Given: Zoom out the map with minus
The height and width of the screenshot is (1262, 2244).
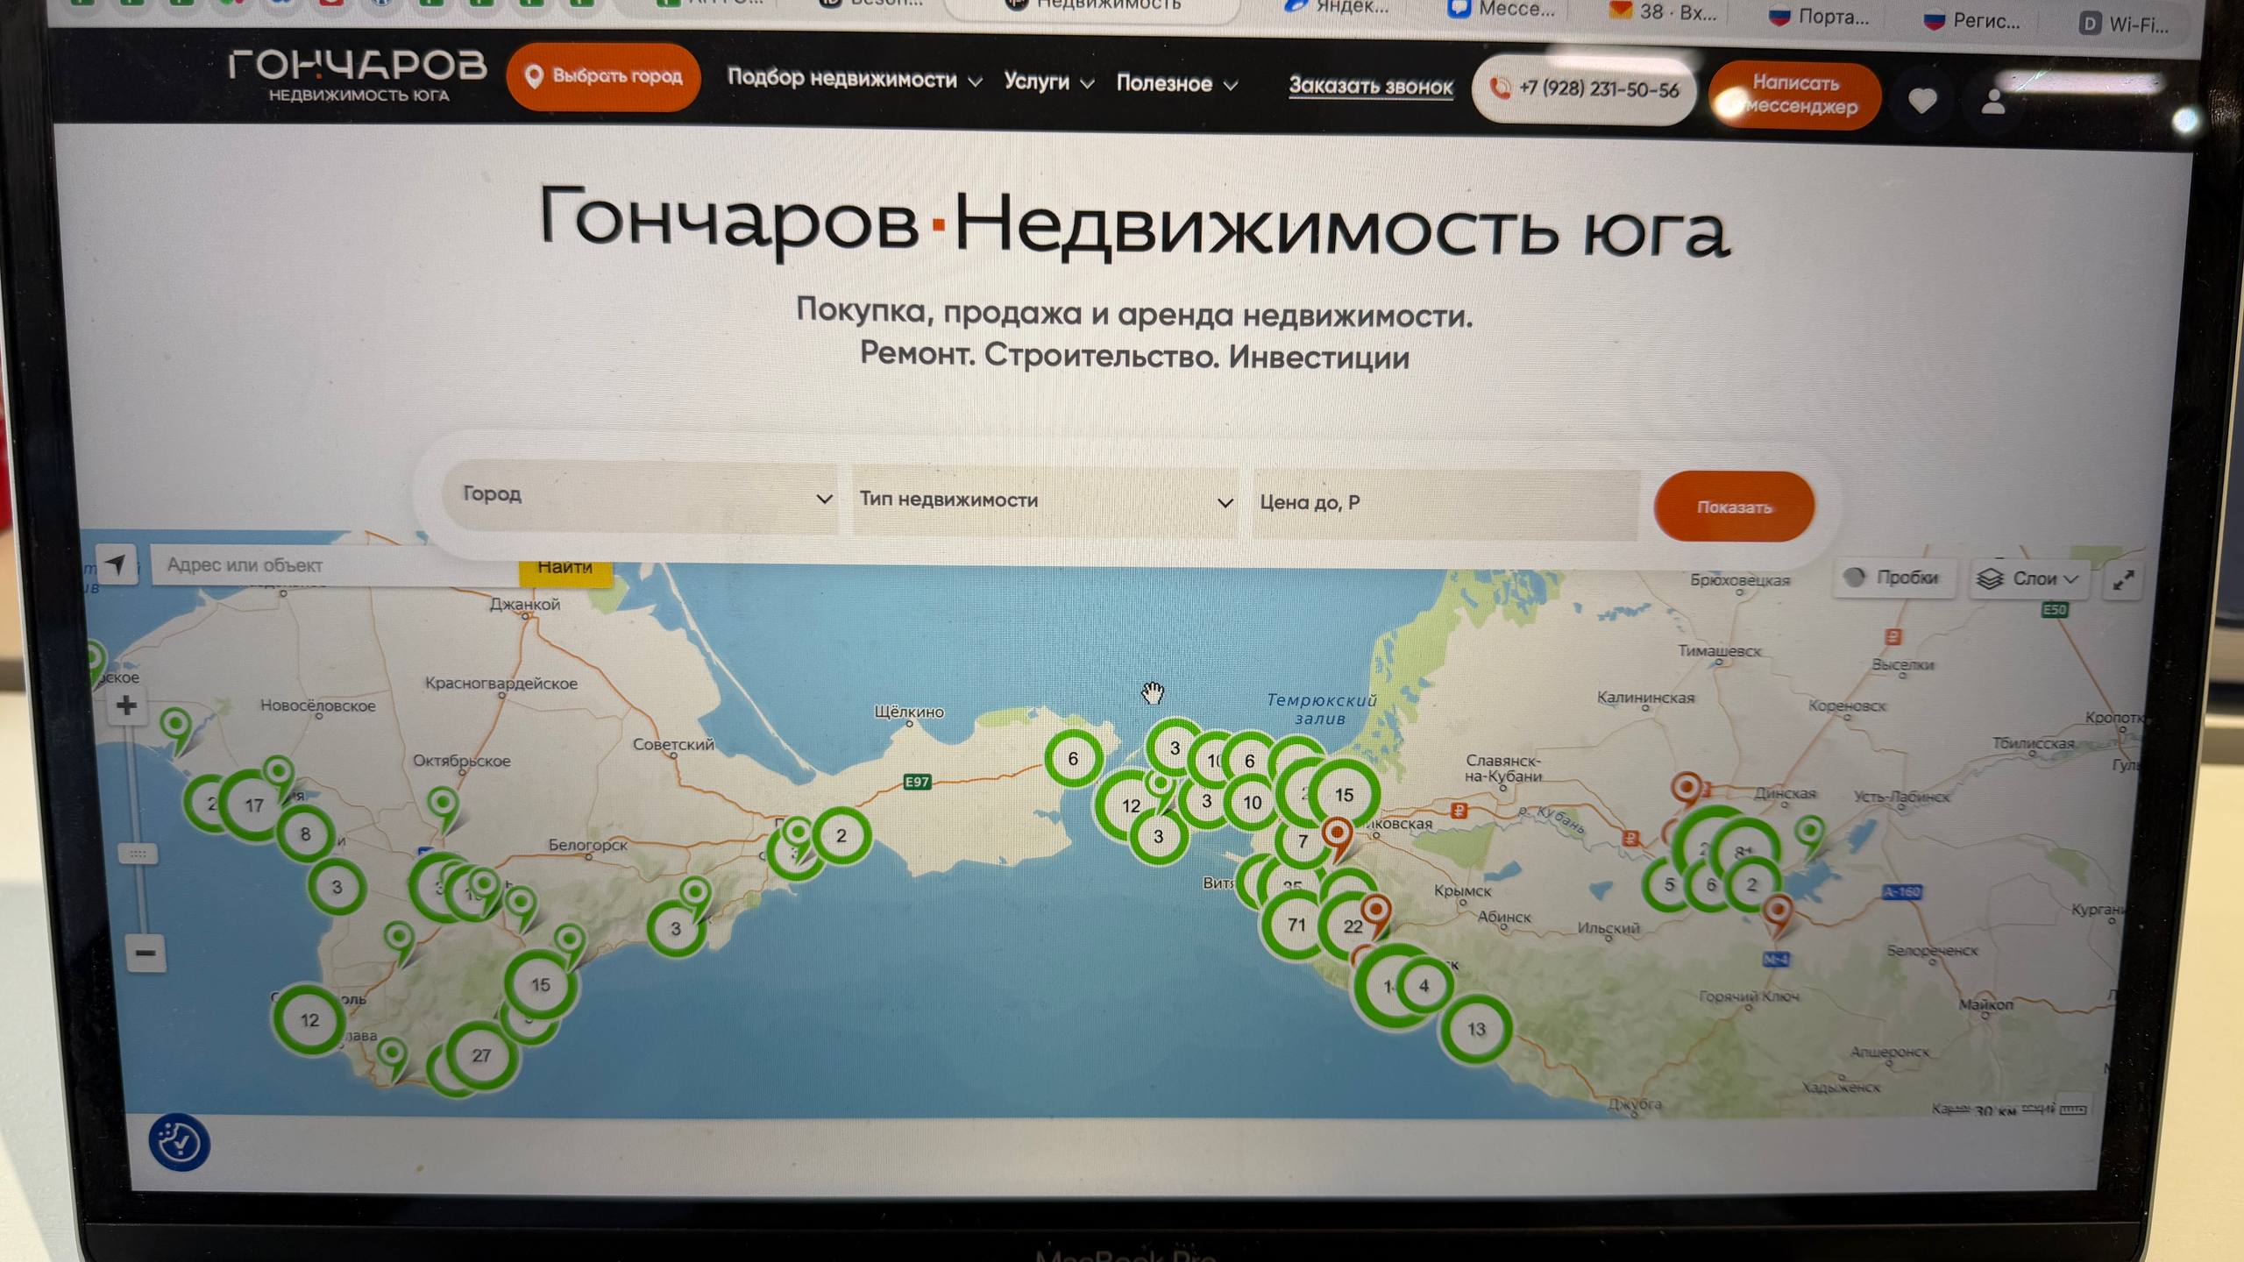Looking at the screenshot, I should tap(146, 953).
